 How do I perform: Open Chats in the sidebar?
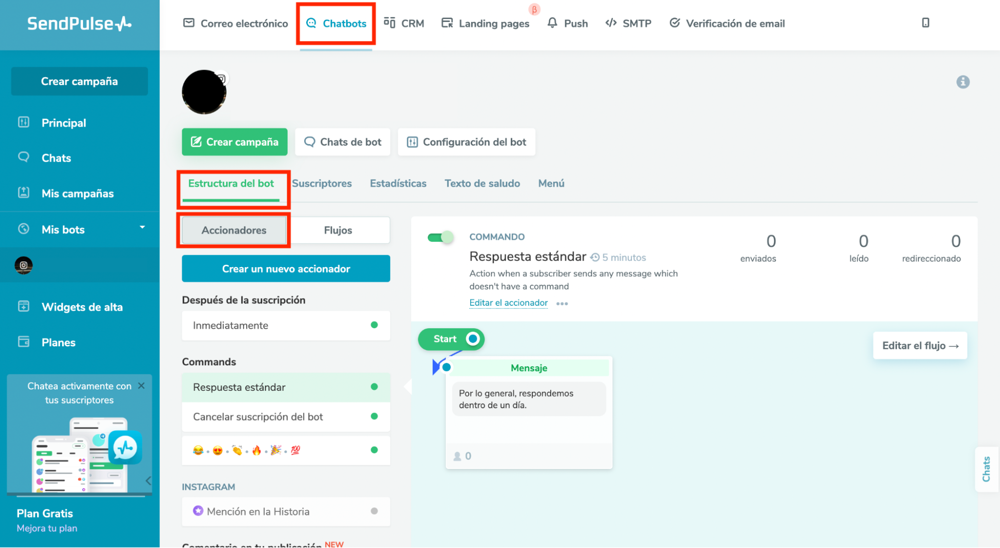pos(56,158)
